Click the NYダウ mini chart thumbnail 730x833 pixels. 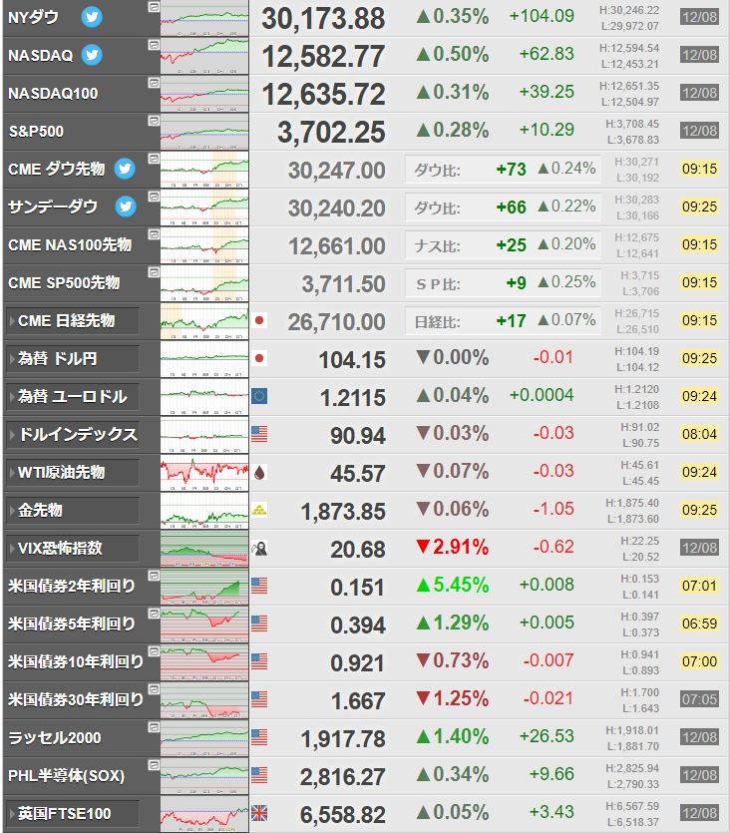coord(204,18)
